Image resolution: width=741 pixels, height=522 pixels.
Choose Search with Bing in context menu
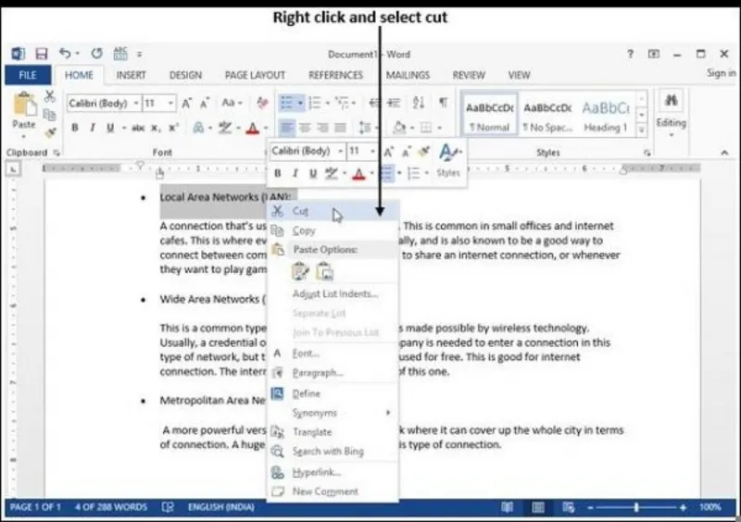pyautogui.click(x=333, y=452)
